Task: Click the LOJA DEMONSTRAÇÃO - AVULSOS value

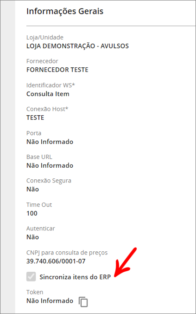Action: pyautogui.click(x=77, y=46)
